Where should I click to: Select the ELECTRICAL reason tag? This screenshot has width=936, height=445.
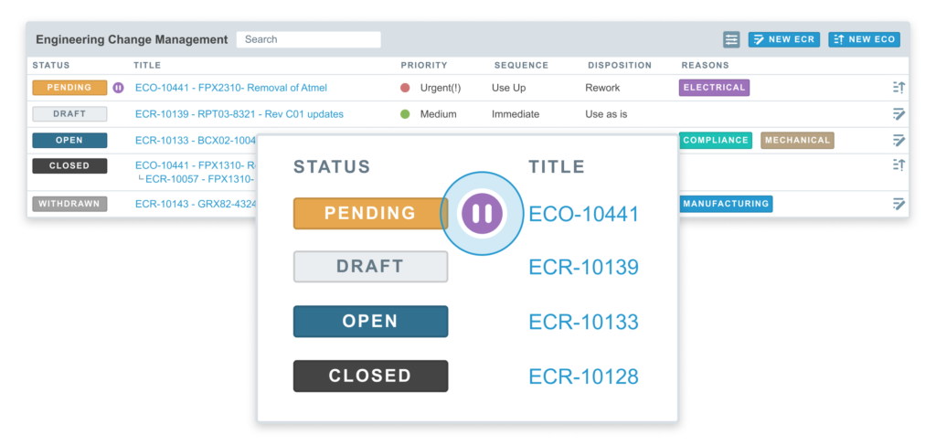click(714, 88)
